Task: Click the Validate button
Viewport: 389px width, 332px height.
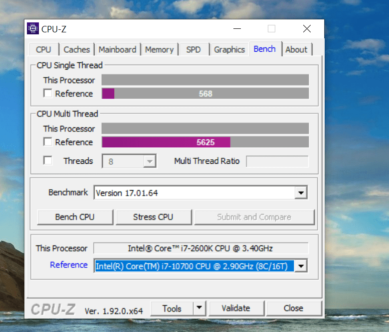Action: tap(236, 309)
